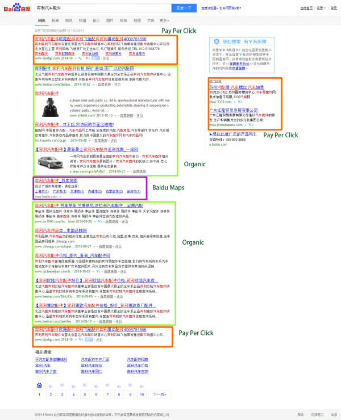Click the V1 badge in the bs1990.com result
Image resolution: width=341 pixels, height=420 pixels.
coord(100,221)
